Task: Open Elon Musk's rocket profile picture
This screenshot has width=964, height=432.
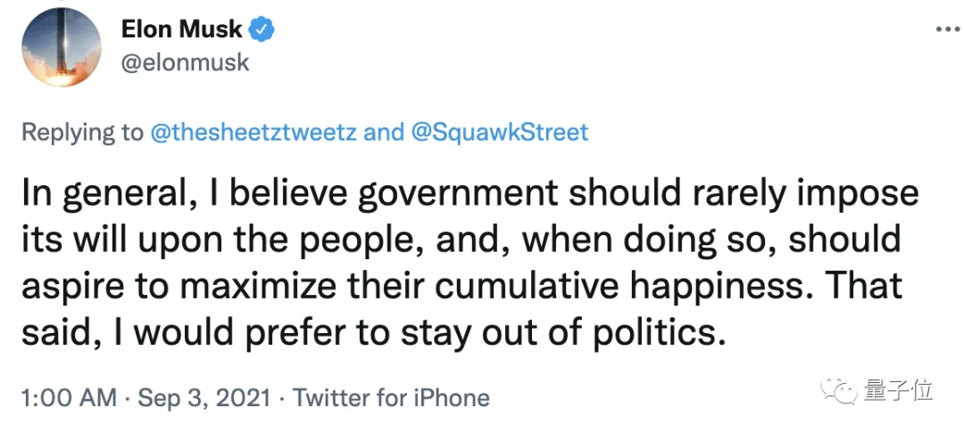Action: [x=59, y=46]
